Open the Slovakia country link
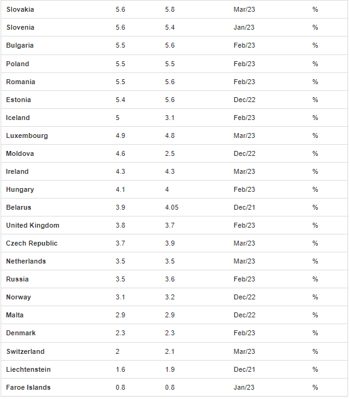 click(20, 9)
